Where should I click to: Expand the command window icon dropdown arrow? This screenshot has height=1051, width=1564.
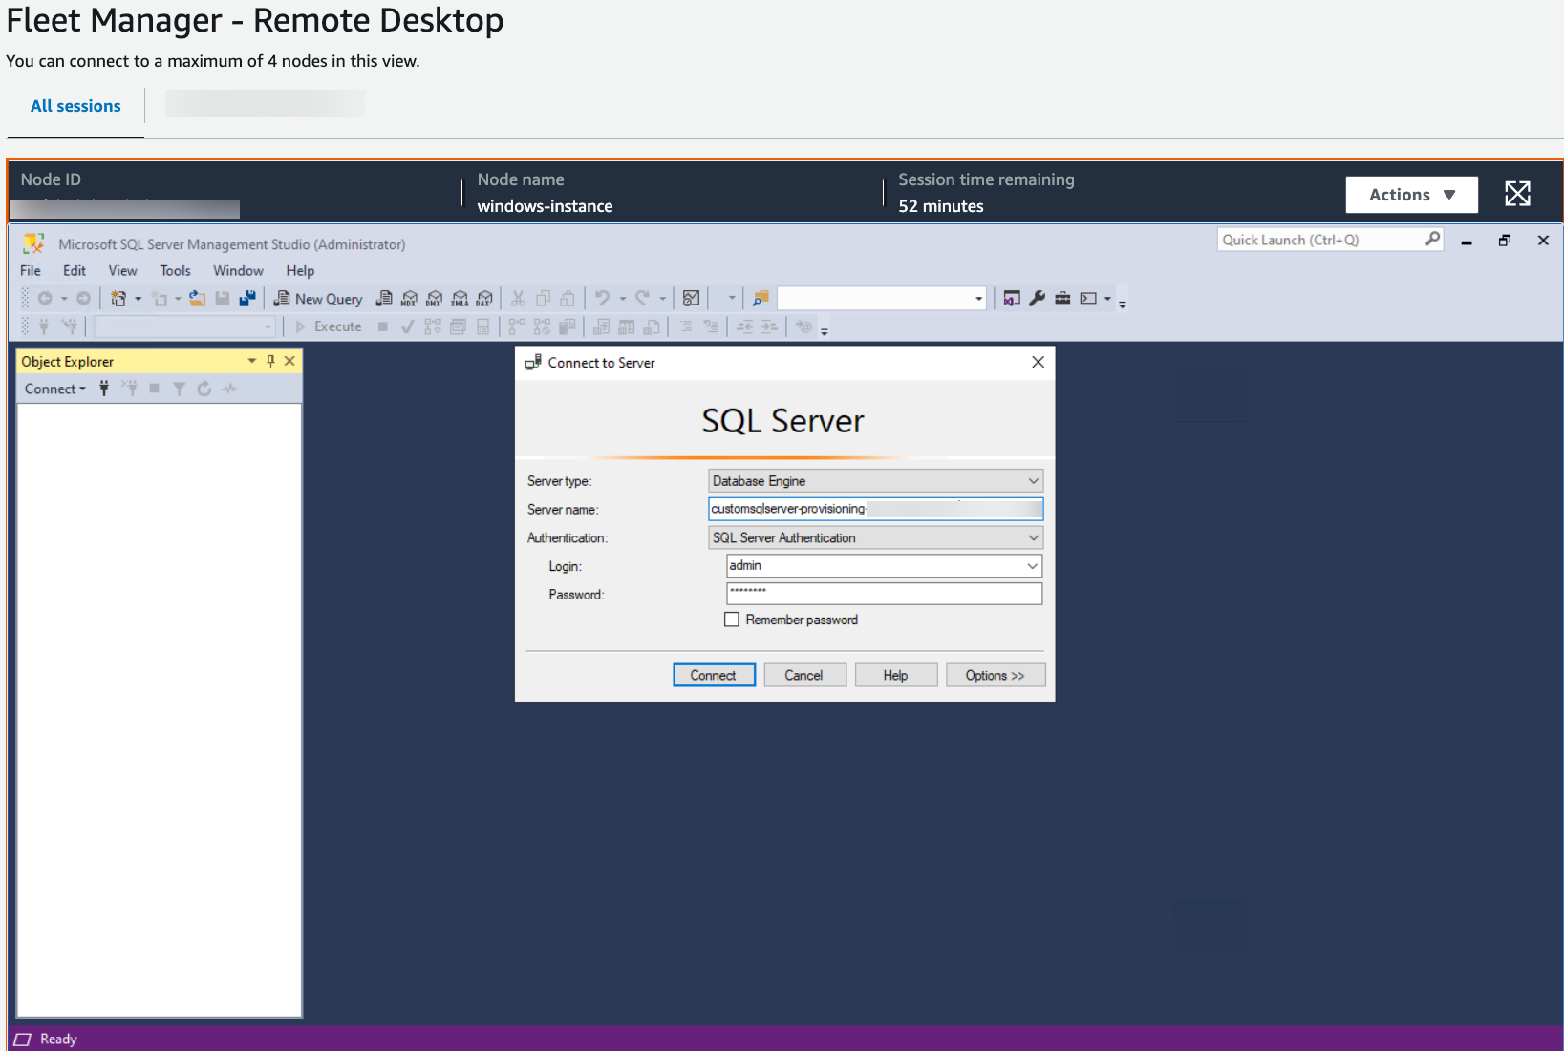(1108, 299)
